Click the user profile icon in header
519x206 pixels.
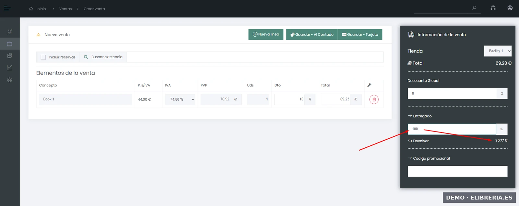(x=510, y=8)
